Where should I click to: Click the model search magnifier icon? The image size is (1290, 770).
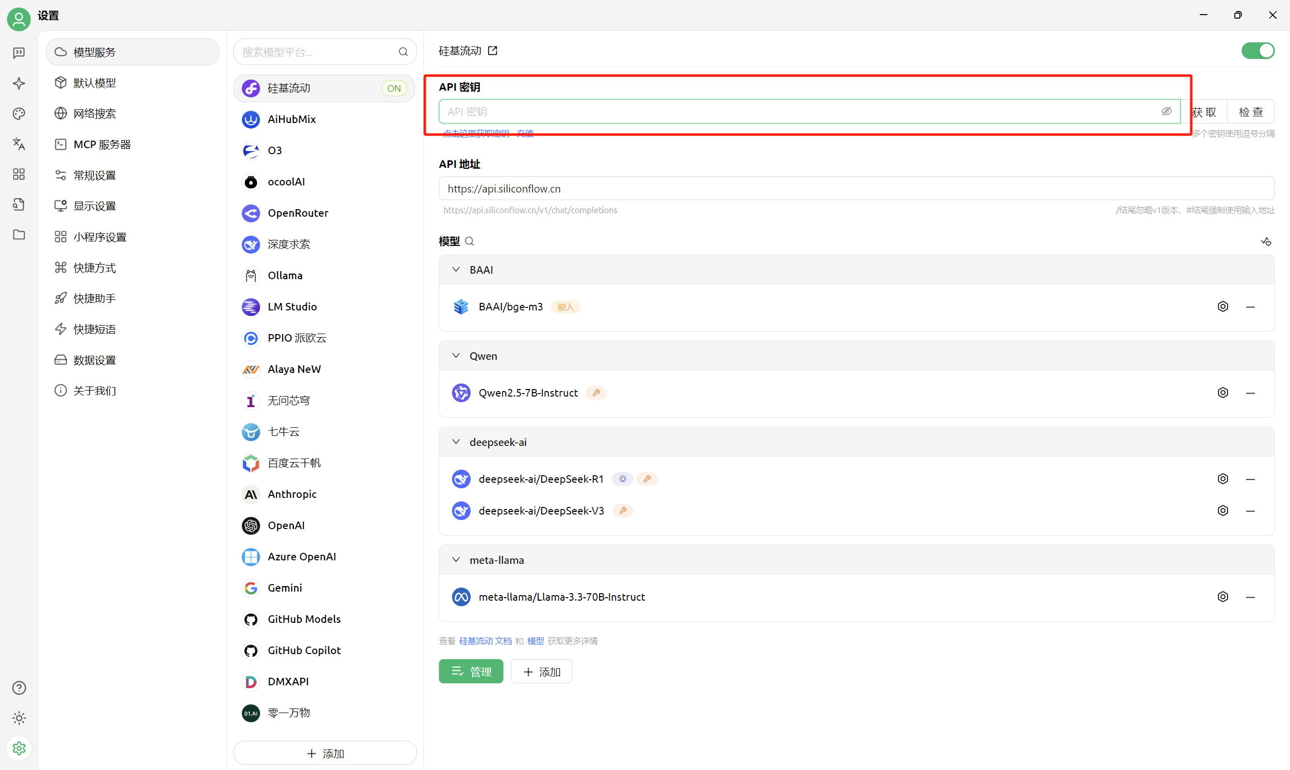coord(470,241)
